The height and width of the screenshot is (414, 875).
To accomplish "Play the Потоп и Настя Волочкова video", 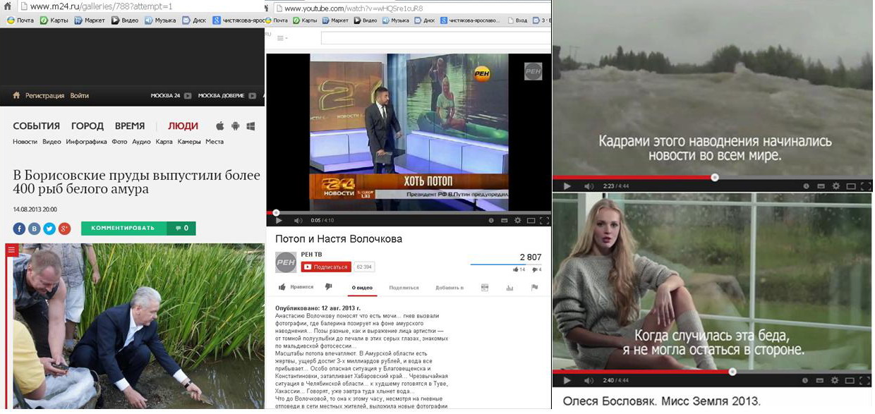I will click(279, 221).
